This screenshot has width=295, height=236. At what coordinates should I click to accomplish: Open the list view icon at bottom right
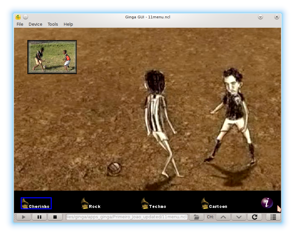pos(273,217)
